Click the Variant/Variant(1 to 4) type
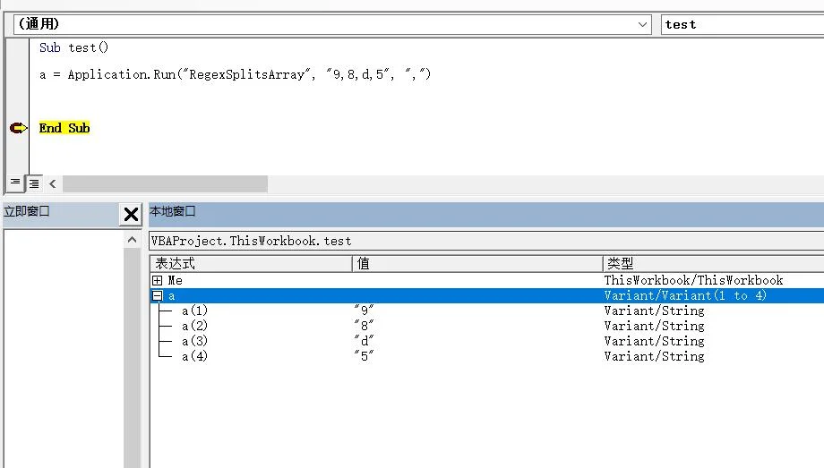 tap(685, 295)
